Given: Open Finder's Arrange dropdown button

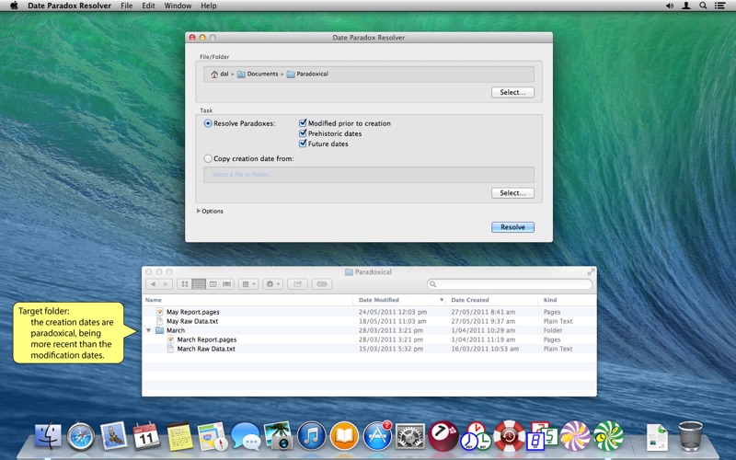Looking at the screenshot, I should [248, 284].
